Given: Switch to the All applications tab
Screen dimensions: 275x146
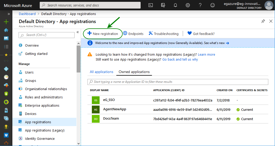Looking at the screenshot, I should (102, 72).
